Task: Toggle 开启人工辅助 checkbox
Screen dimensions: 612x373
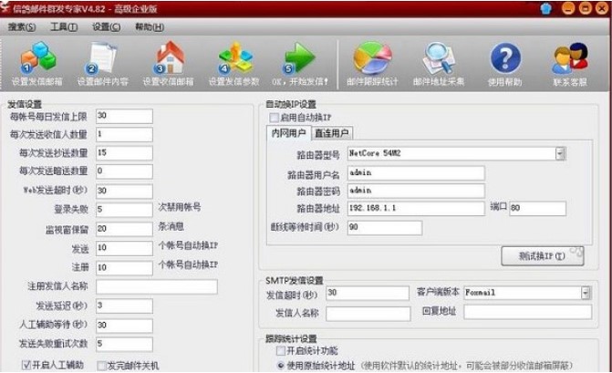Action: pyautogui.click(x=26, y=365)
